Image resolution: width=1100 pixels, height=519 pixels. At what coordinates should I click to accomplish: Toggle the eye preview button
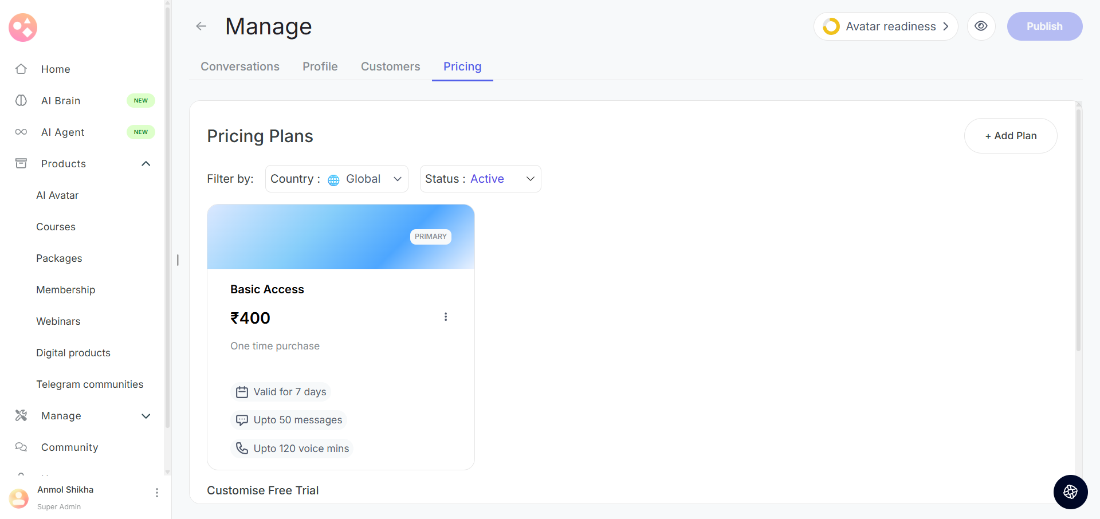981,26
